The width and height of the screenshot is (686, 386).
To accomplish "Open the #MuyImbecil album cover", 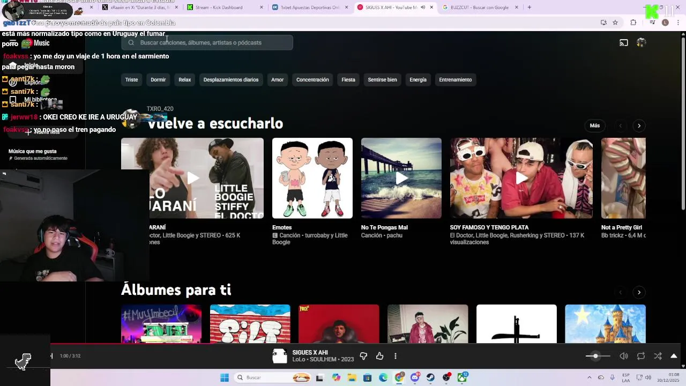I will [161, 324].
